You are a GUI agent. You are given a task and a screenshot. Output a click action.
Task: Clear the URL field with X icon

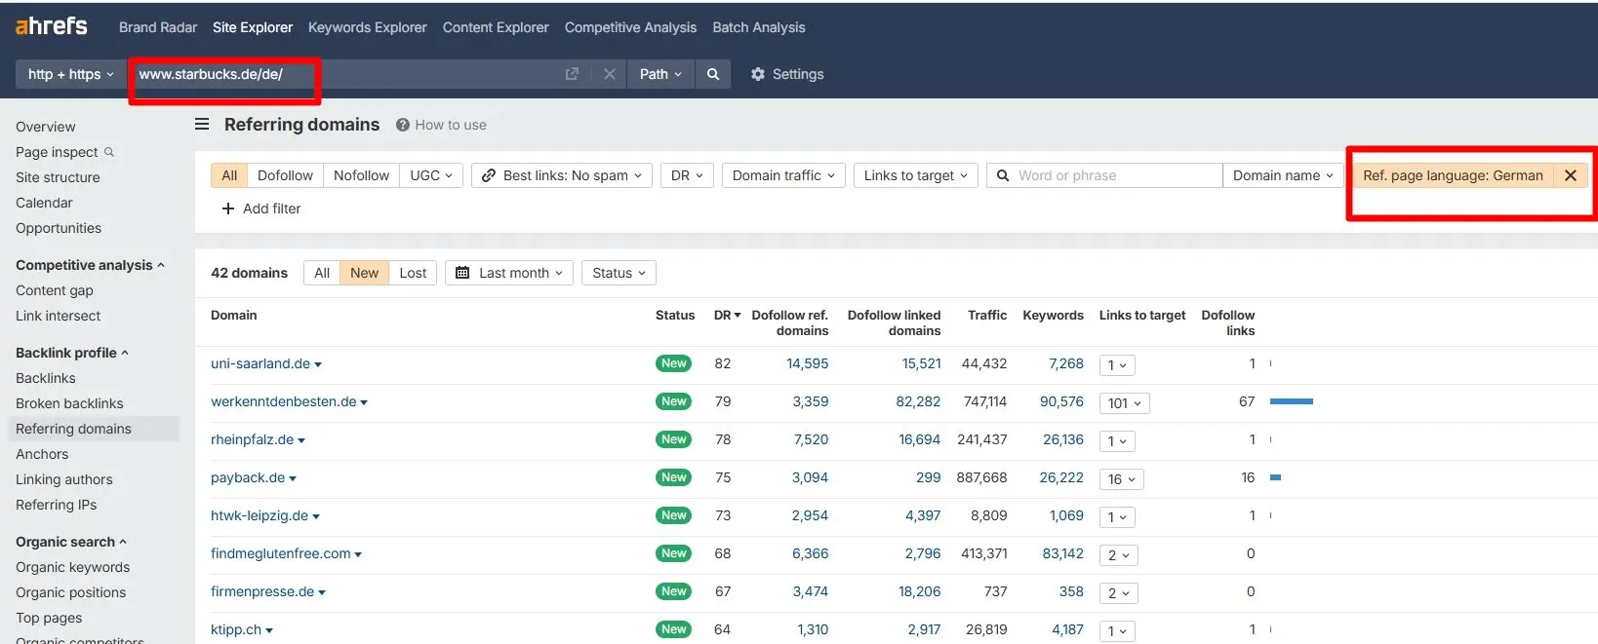tap(610, 74)
